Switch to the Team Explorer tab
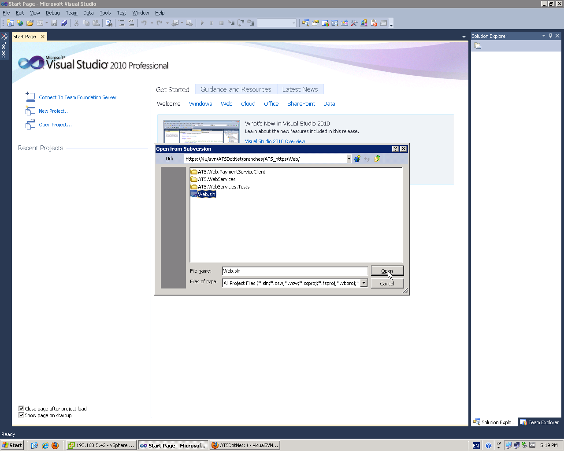This screenshot has height=451, width=564. pos(540,422)
